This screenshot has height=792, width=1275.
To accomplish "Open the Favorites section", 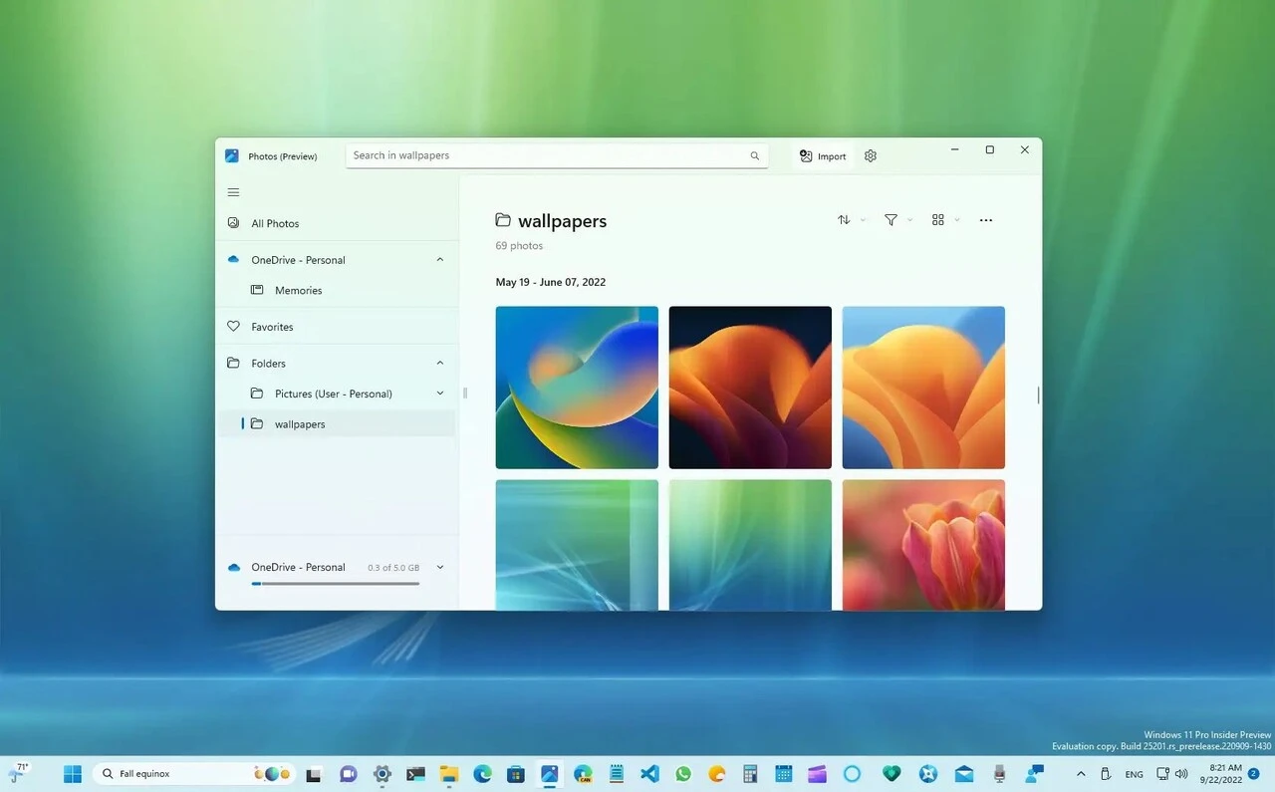I will click(270, 326).
